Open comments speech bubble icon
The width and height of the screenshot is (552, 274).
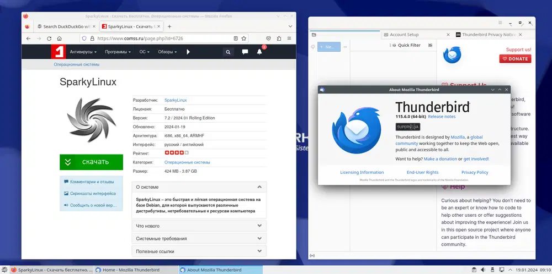245,52
